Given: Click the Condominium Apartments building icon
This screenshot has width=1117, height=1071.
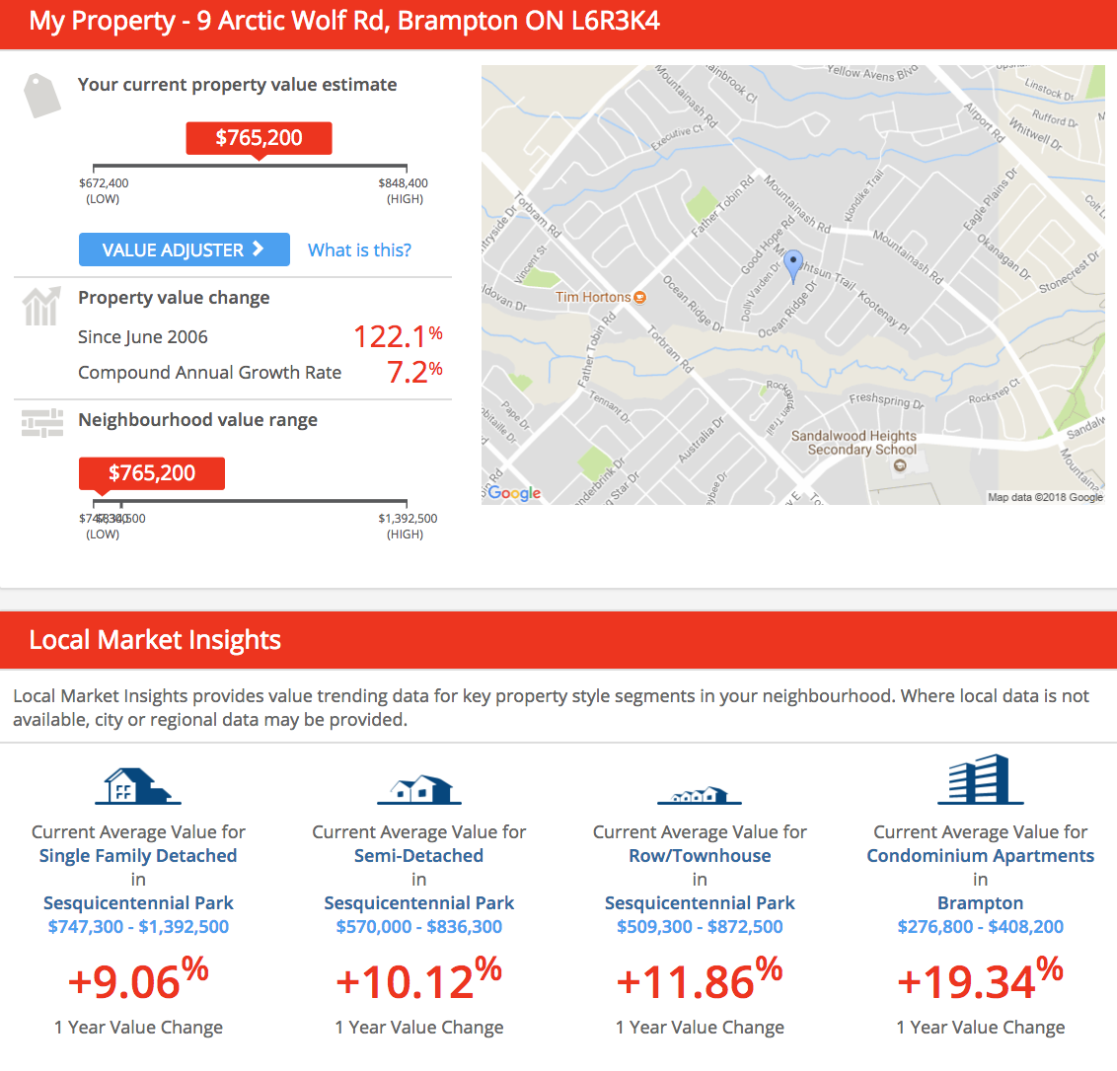Looking at the screenshot, I should 980,780.
